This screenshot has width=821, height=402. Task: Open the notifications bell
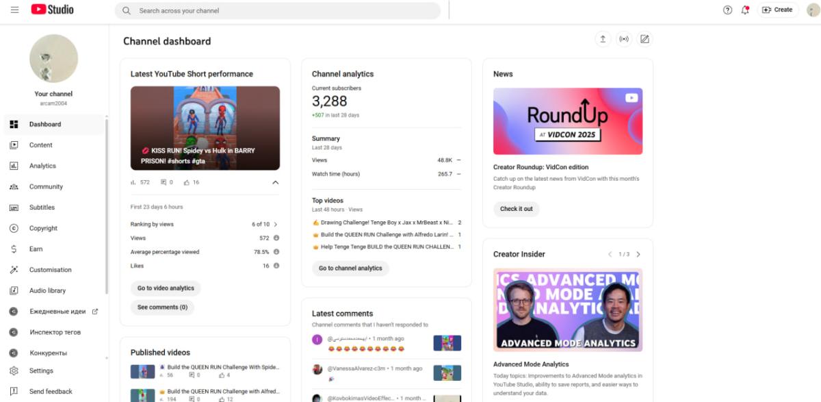coord(745,10)
